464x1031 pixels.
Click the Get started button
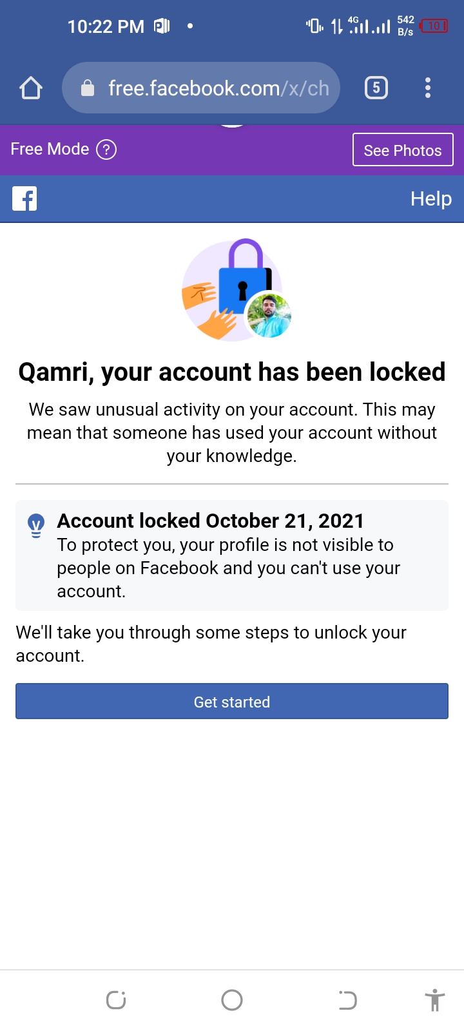(232, 701)
